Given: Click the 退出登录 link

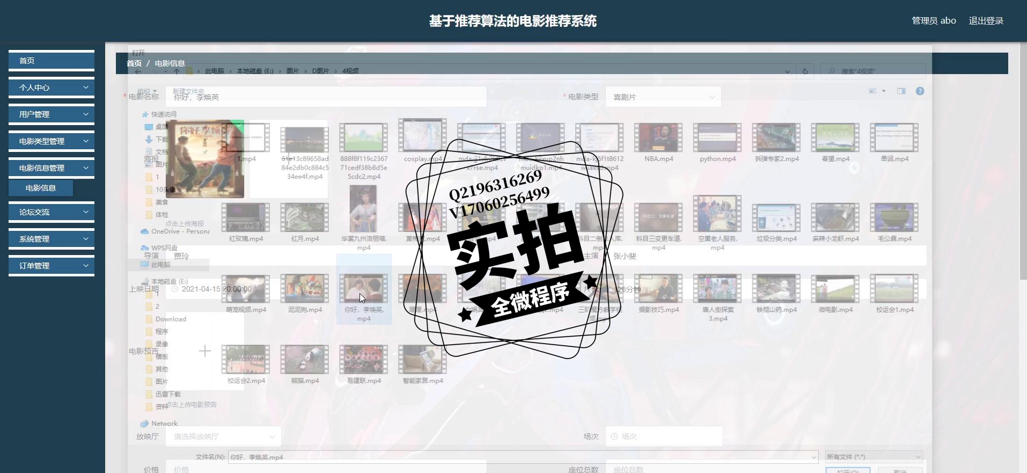Looking at the screenshot, I should coord(986,21).
